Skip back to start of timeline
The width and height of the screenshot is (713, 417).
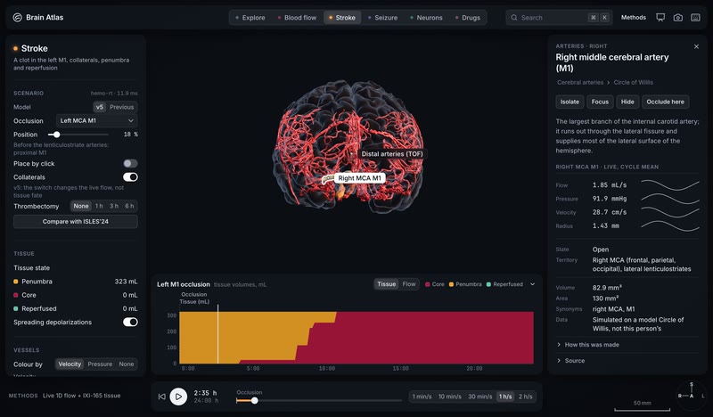162,397
